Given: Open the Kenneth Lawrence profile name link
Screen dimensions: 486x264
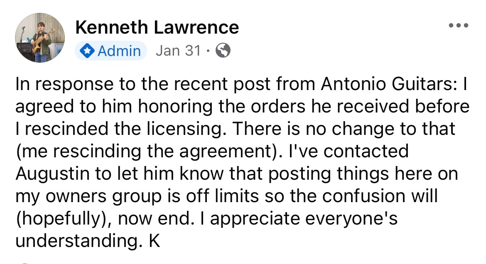Looking at the screenshot, I should (x=157, y=28).
